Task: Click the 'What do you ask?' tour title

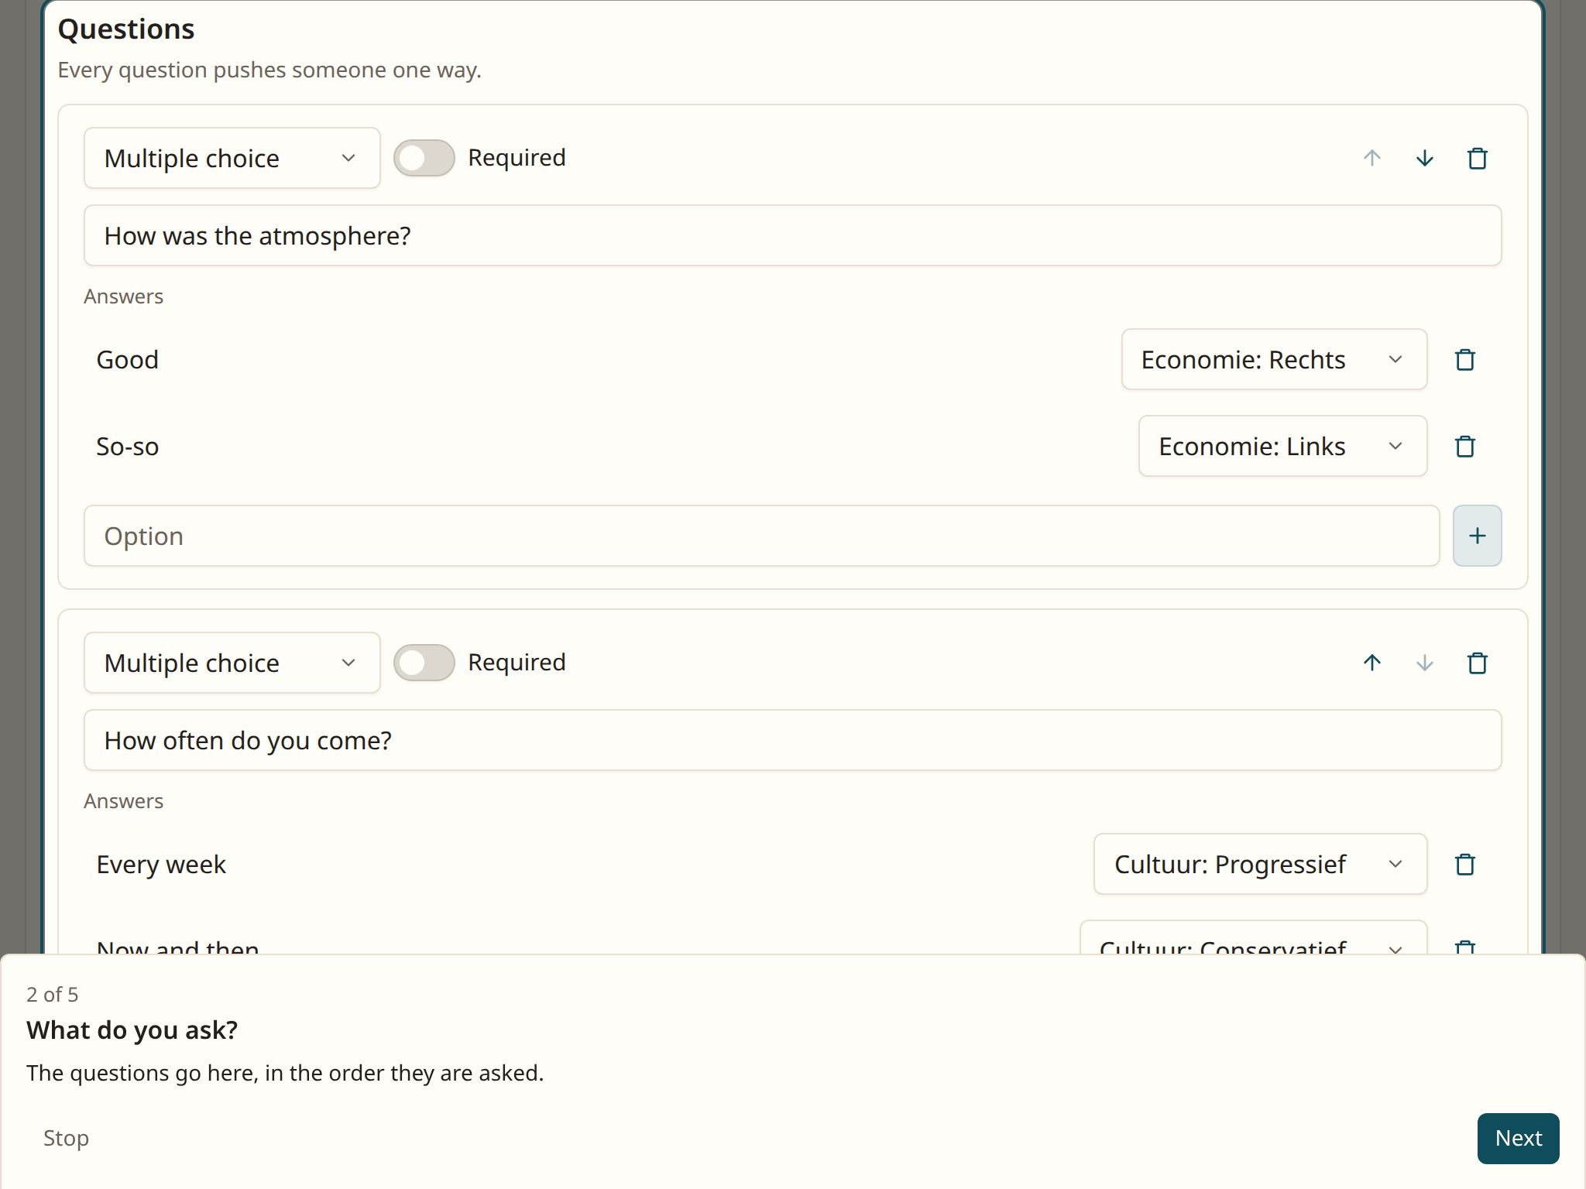Action: (x=132, y=1030)
